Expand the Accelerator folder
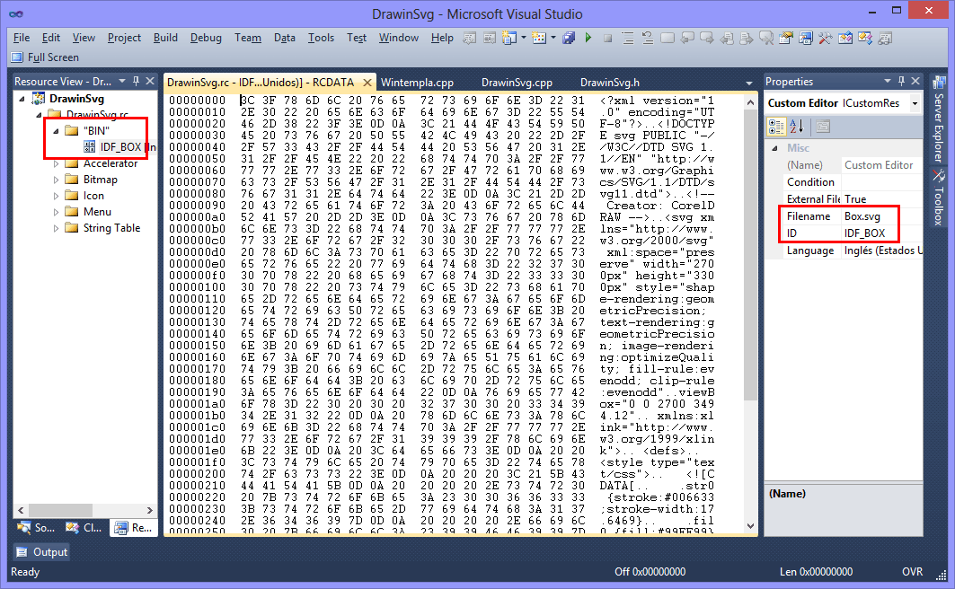Image resolution: width=955 pixels, height=589 pixels. (56, 163)
